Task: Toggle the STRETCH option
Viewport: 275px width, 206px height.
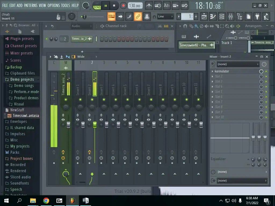Action: point(248,38)
